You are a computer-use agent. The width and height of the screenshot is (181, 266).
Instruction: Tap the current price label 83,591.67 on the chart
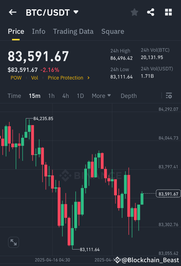coord(168,194)
